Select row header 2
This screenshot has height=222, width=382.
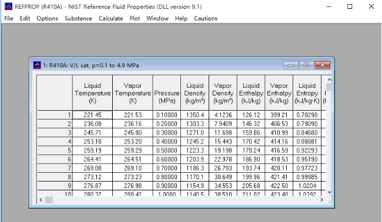[x=55, y=124]
